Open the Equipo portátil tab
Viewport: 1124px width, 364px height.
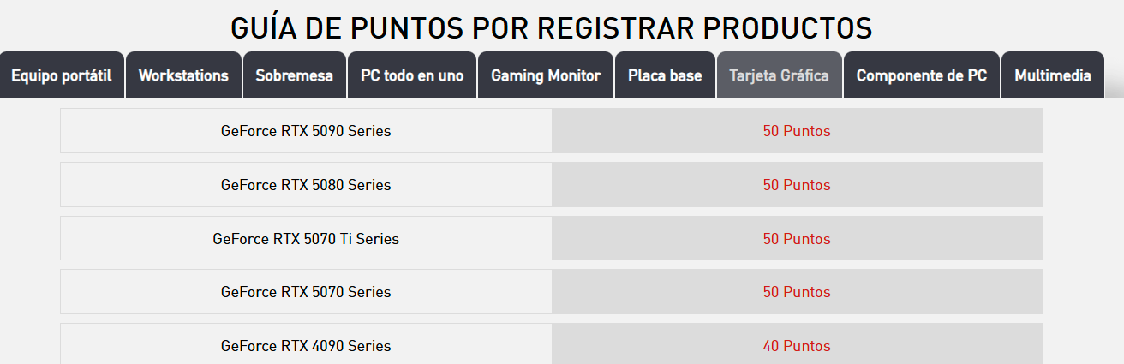62,75
